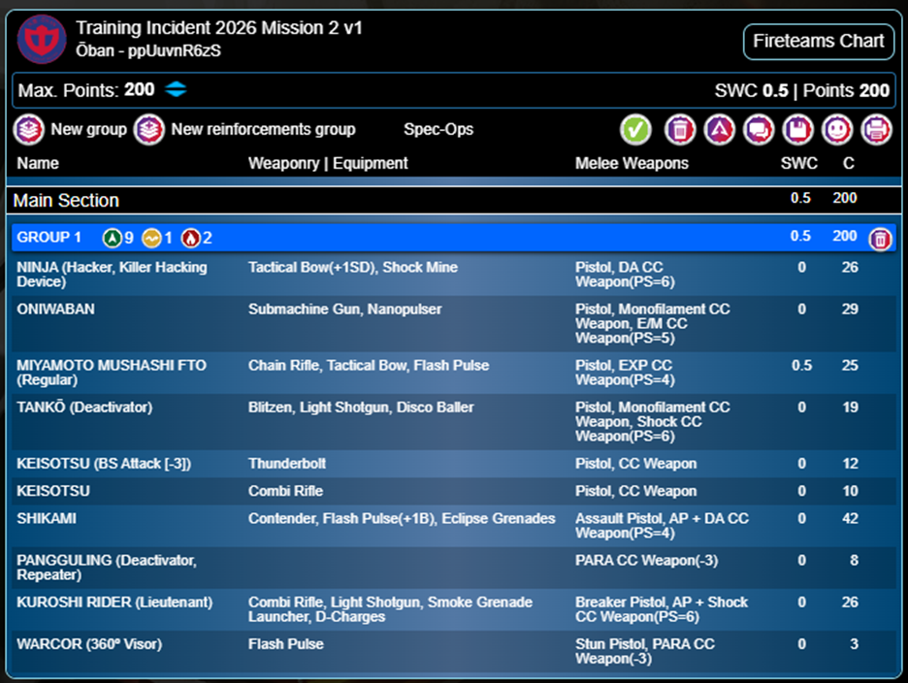Click the Melee Weapons column header
Viewport: 908px width, 683px height.
click(632, 163)
